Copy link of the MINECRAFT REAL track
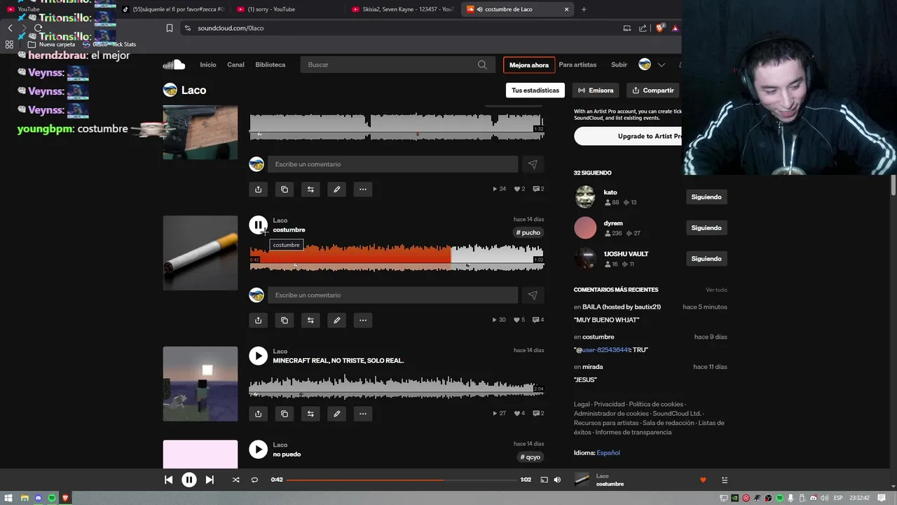This screenshot has width=897, height=505. [x=285, y=414]
